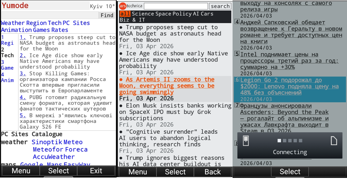The image size is (347, 179).
Task: Select the '4 Anim' side tab
Action: (7, 77)
